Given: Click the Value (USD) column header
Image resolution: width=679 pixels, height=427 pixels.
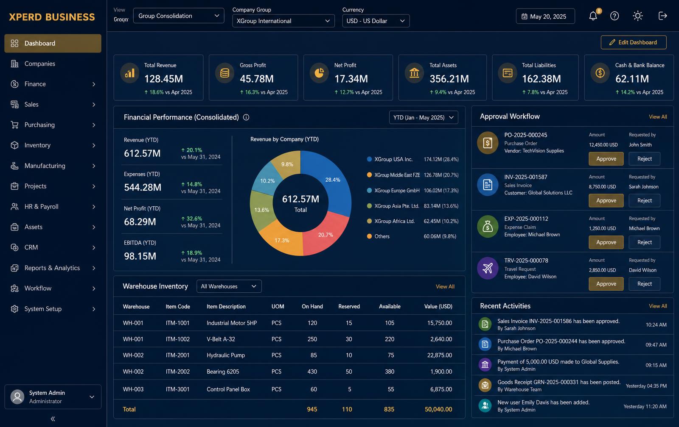Looking at the screenshot, I should point(438,307).
